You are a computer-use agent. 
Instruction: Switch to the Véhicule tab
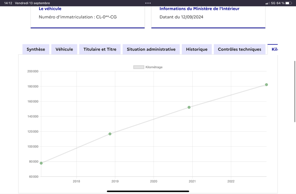(x=64, y=49)
